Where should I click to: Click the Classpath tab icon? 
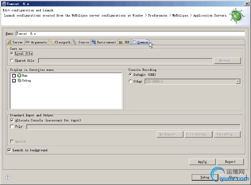coord(51,42)
